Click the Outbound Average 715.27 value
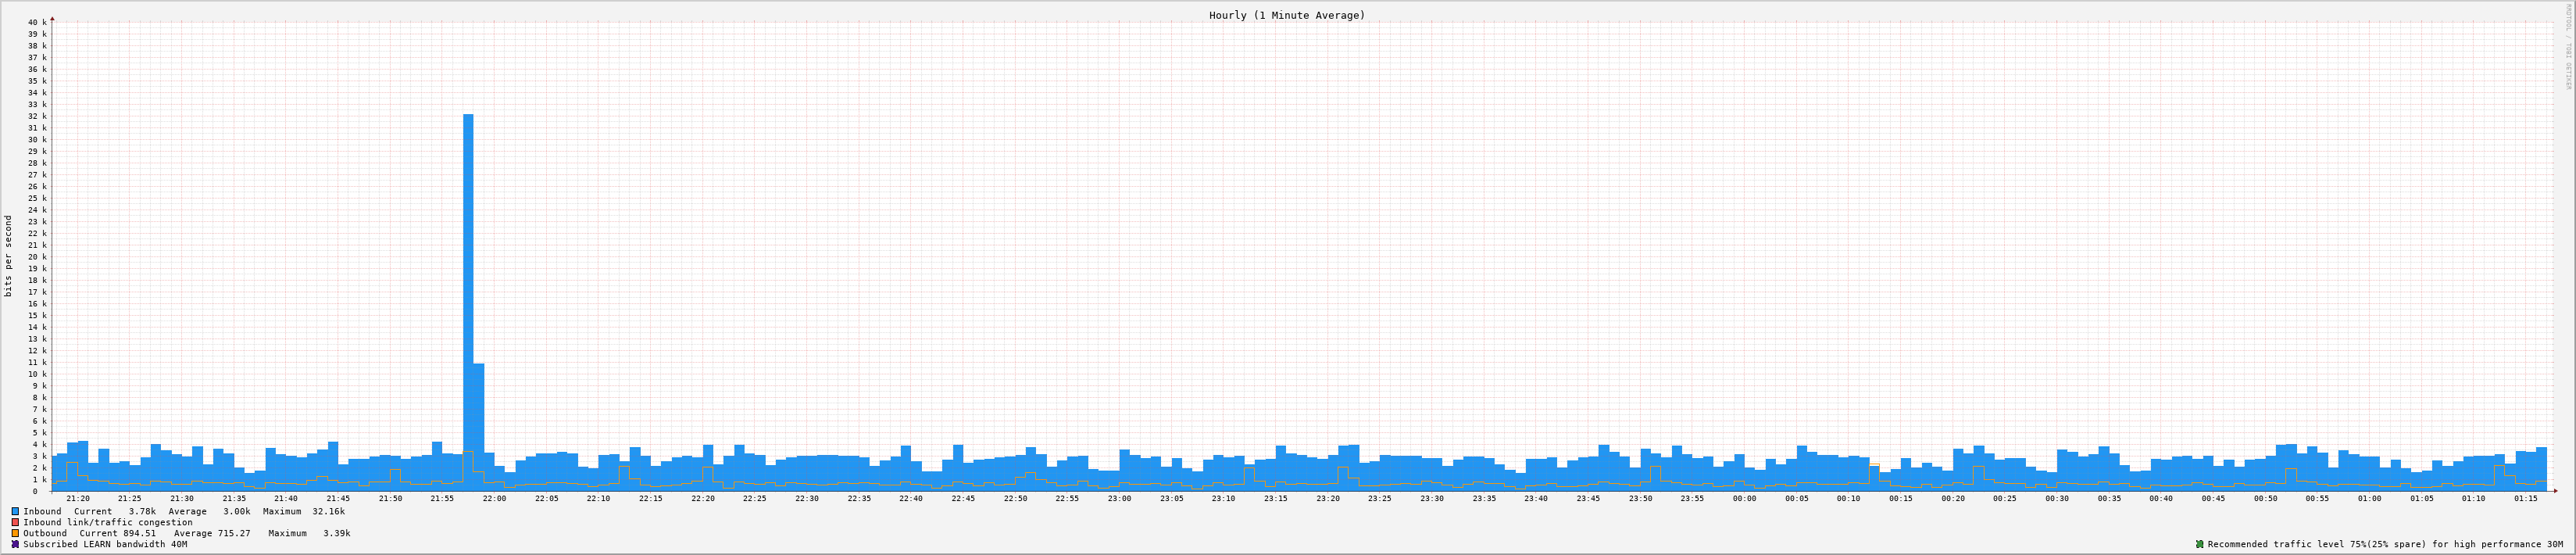 pyautogui.click(x=234, y=533)
